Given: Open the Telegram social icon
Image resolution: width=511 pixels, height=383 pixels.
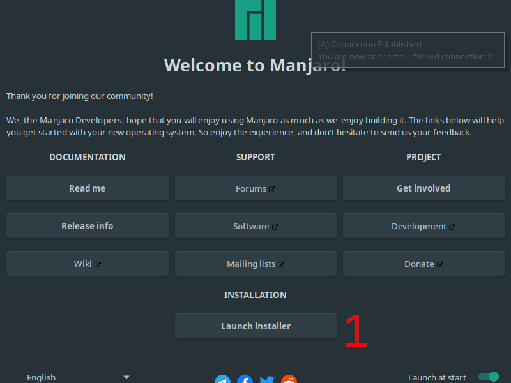Looking at the screenshot, I should coord(222,380).
